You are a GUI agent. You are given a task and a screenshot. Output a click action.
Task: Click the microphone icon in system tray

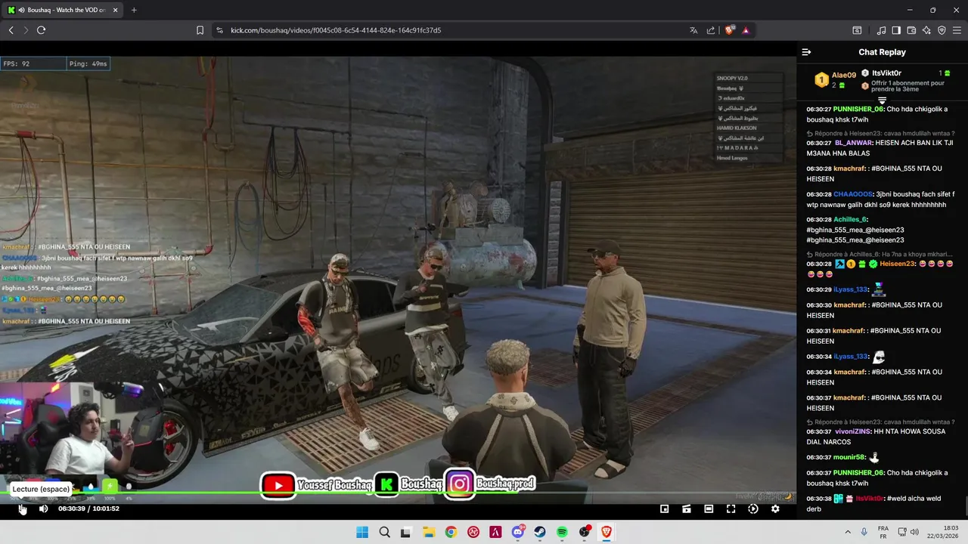pyautogui.click(x=864, y=533)
